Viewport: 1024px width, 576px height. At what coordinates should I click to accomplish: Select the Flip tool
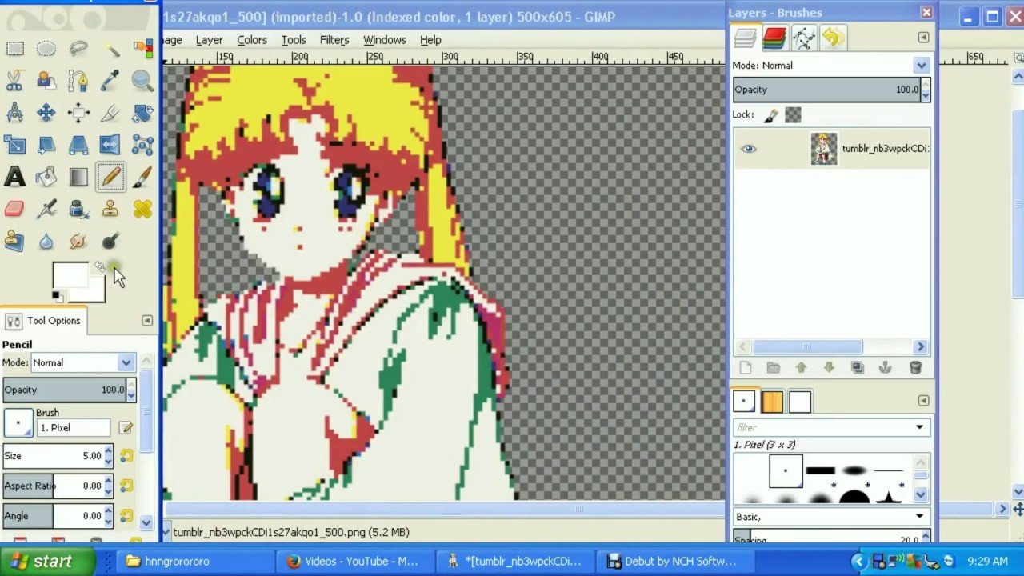click(110, 145)
